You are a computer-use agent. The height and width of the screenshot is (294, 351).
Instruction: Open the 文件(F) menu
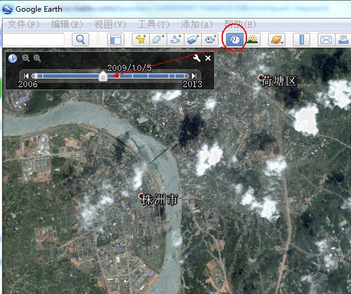tap(24, 24)
